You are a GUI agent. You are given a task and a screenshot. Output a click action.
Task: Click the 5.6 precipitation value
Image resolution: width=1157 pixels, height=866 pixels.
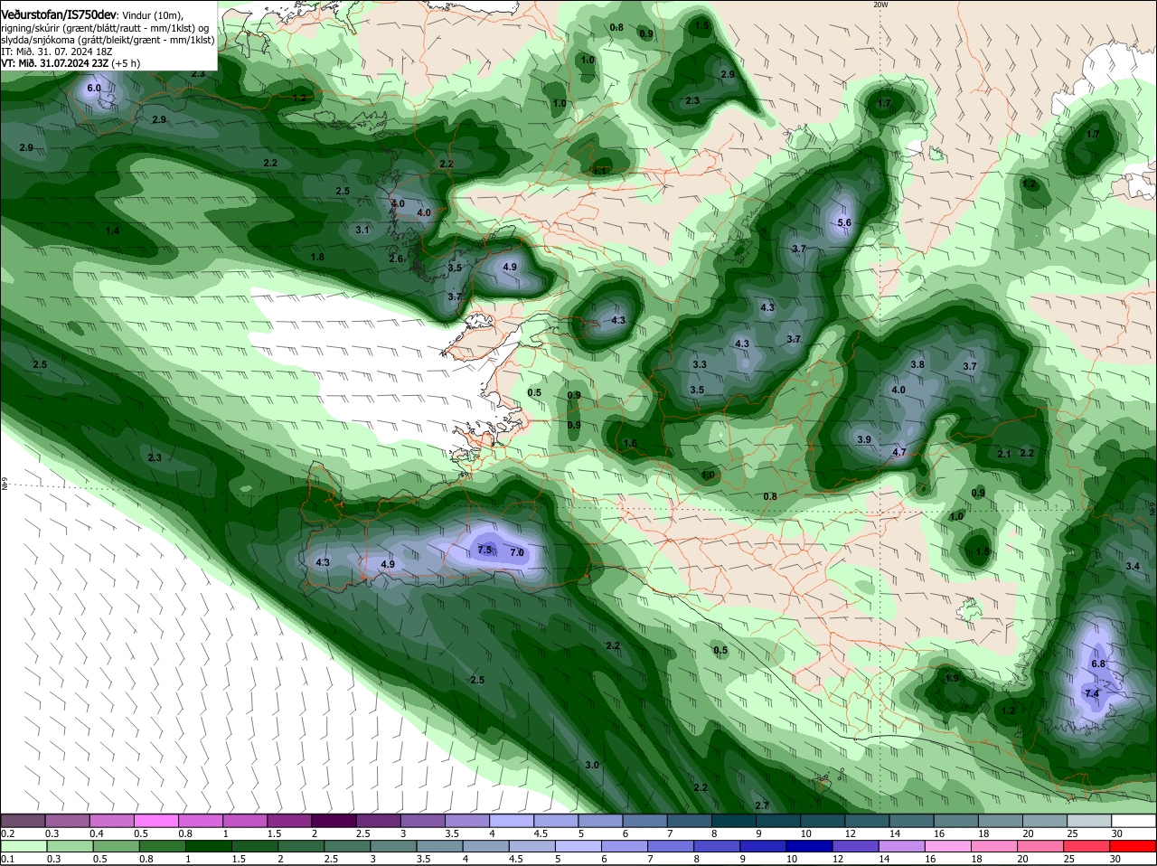pyautogui.click(x=845, y=222)
